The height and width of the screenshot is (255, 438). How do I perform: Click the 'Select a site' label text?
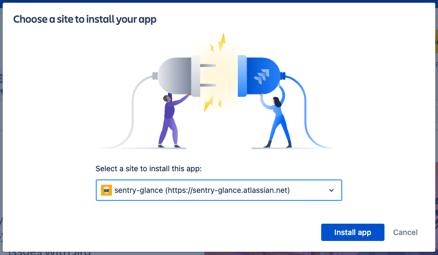click(149, 169)
